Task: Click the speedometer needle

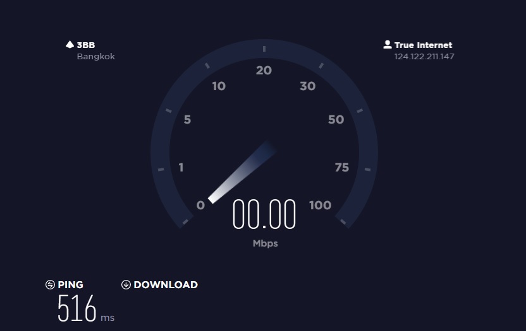Action: click(242, 172)
